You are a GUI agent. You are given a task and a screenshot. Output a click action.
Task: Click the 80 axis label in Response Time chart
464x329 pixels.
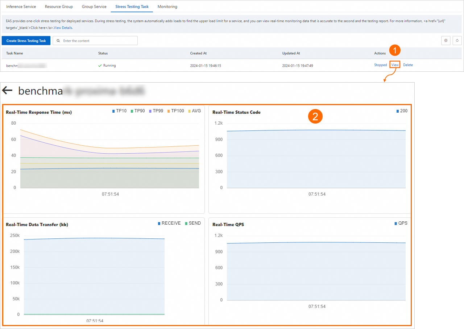click(14, 123)
